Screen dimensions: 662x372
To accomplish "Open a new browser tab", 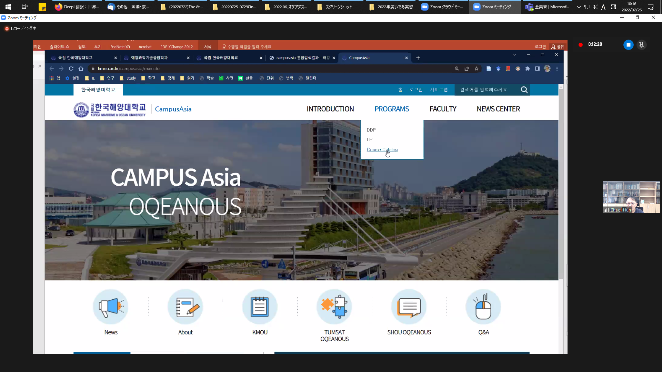I will coord(418,58).
